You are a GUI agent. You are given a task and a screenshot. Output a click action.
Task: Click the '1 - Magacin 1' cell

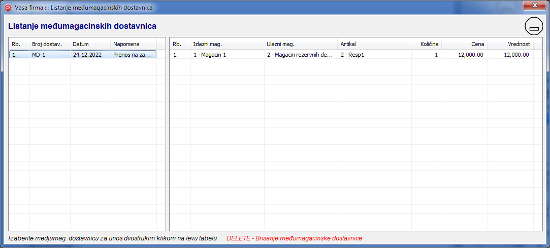(x=228, y=55)
